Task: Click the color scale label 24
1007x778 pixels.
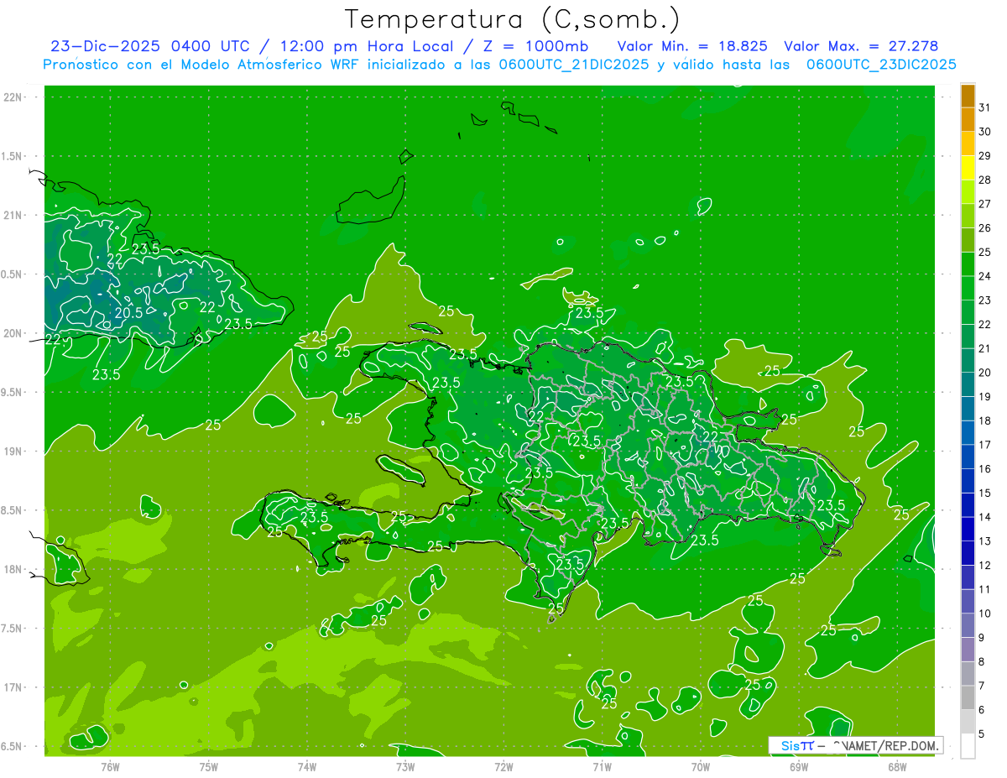Action: 984,276
